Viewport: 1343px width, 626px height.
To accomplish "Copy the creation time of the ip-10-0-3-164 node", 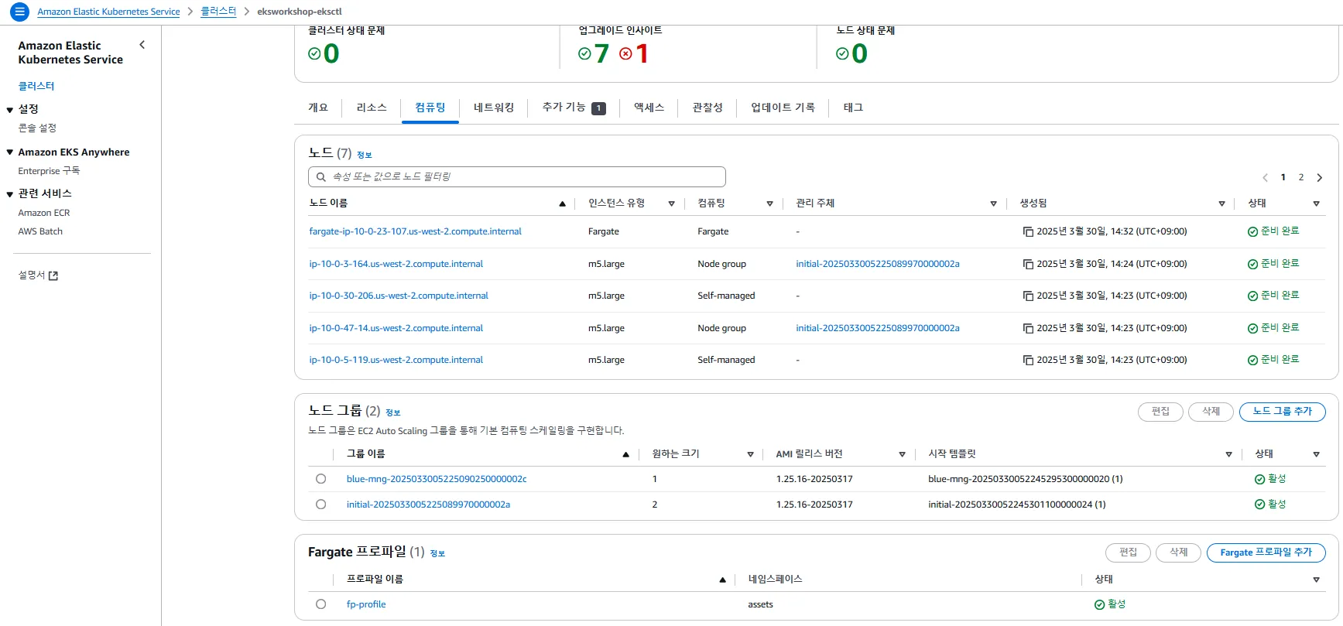I will [x=1028, y=264].
